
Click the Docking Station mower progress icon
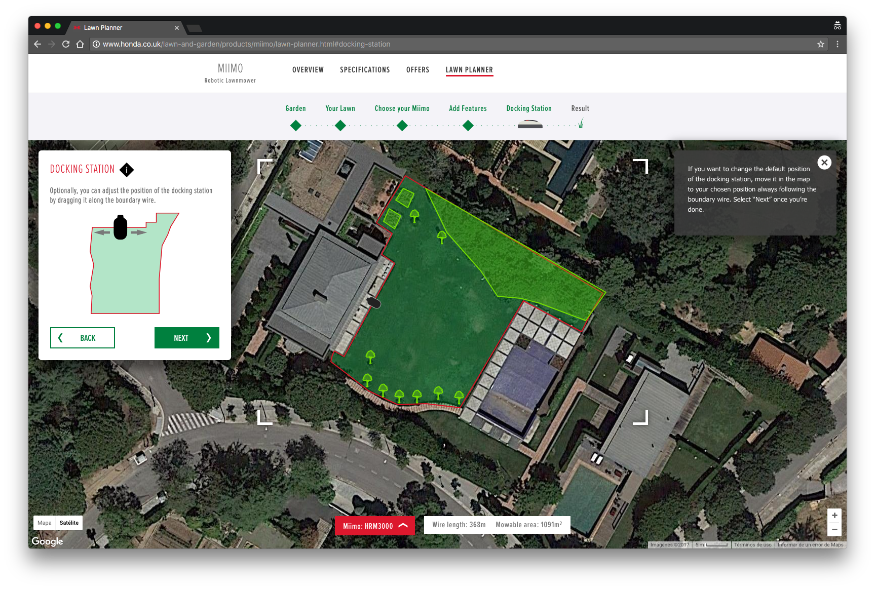pos(530,125)
